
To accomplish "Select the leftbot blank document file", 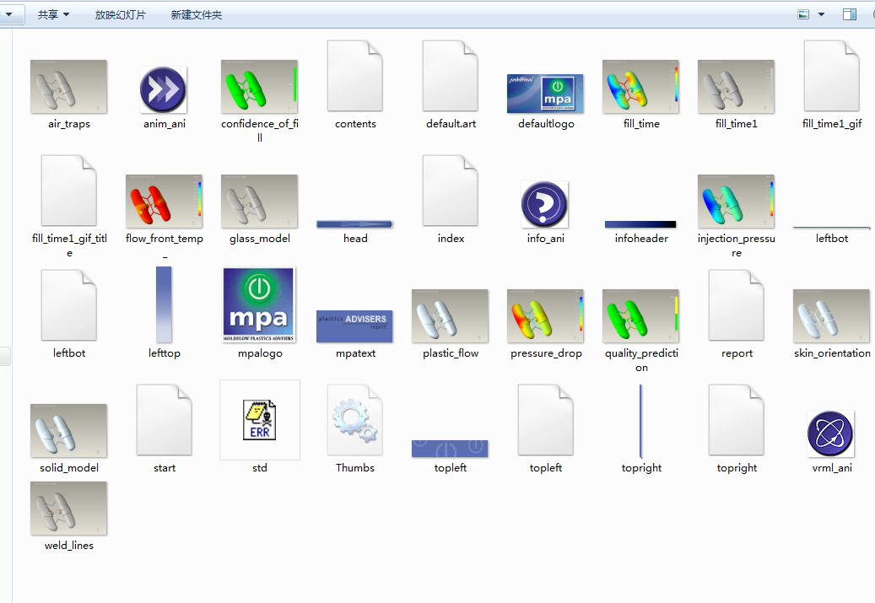I will 69,305.
